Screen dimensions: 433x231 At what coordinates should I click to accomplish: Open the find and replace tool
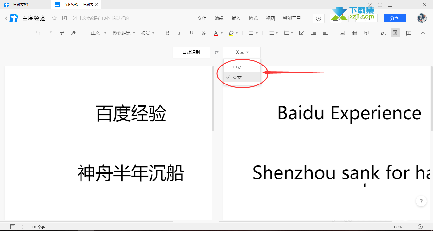[x=383, y=33]
